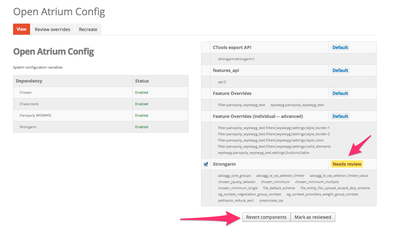395x233 pixels.
Task: Select the Chosen dependency row text
Action: [25, 92]
